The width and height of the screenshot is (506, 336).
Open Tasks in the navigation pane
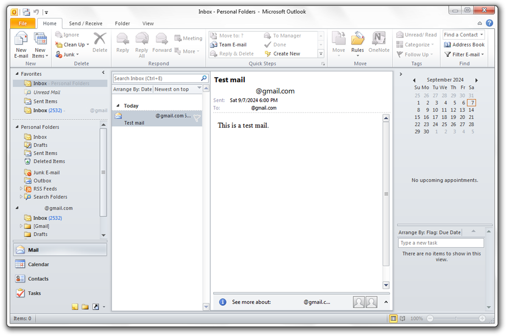pos(34,293)
